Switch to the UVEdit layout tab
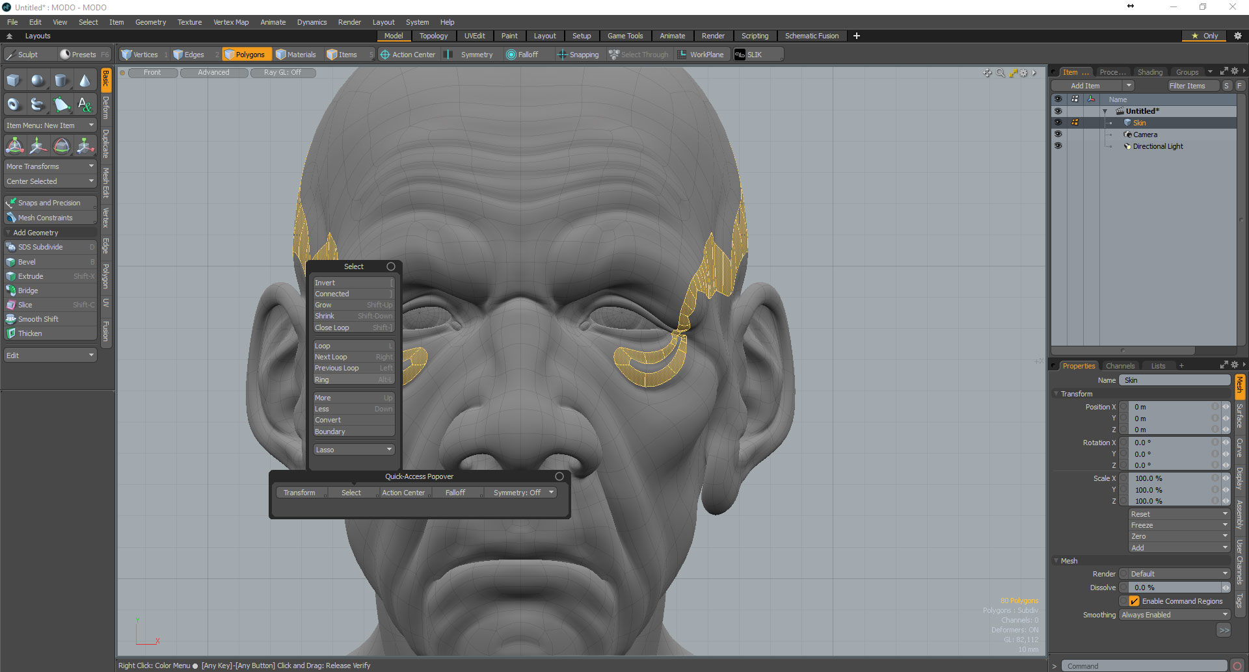1249x672 pixels. tap(474, 36)
